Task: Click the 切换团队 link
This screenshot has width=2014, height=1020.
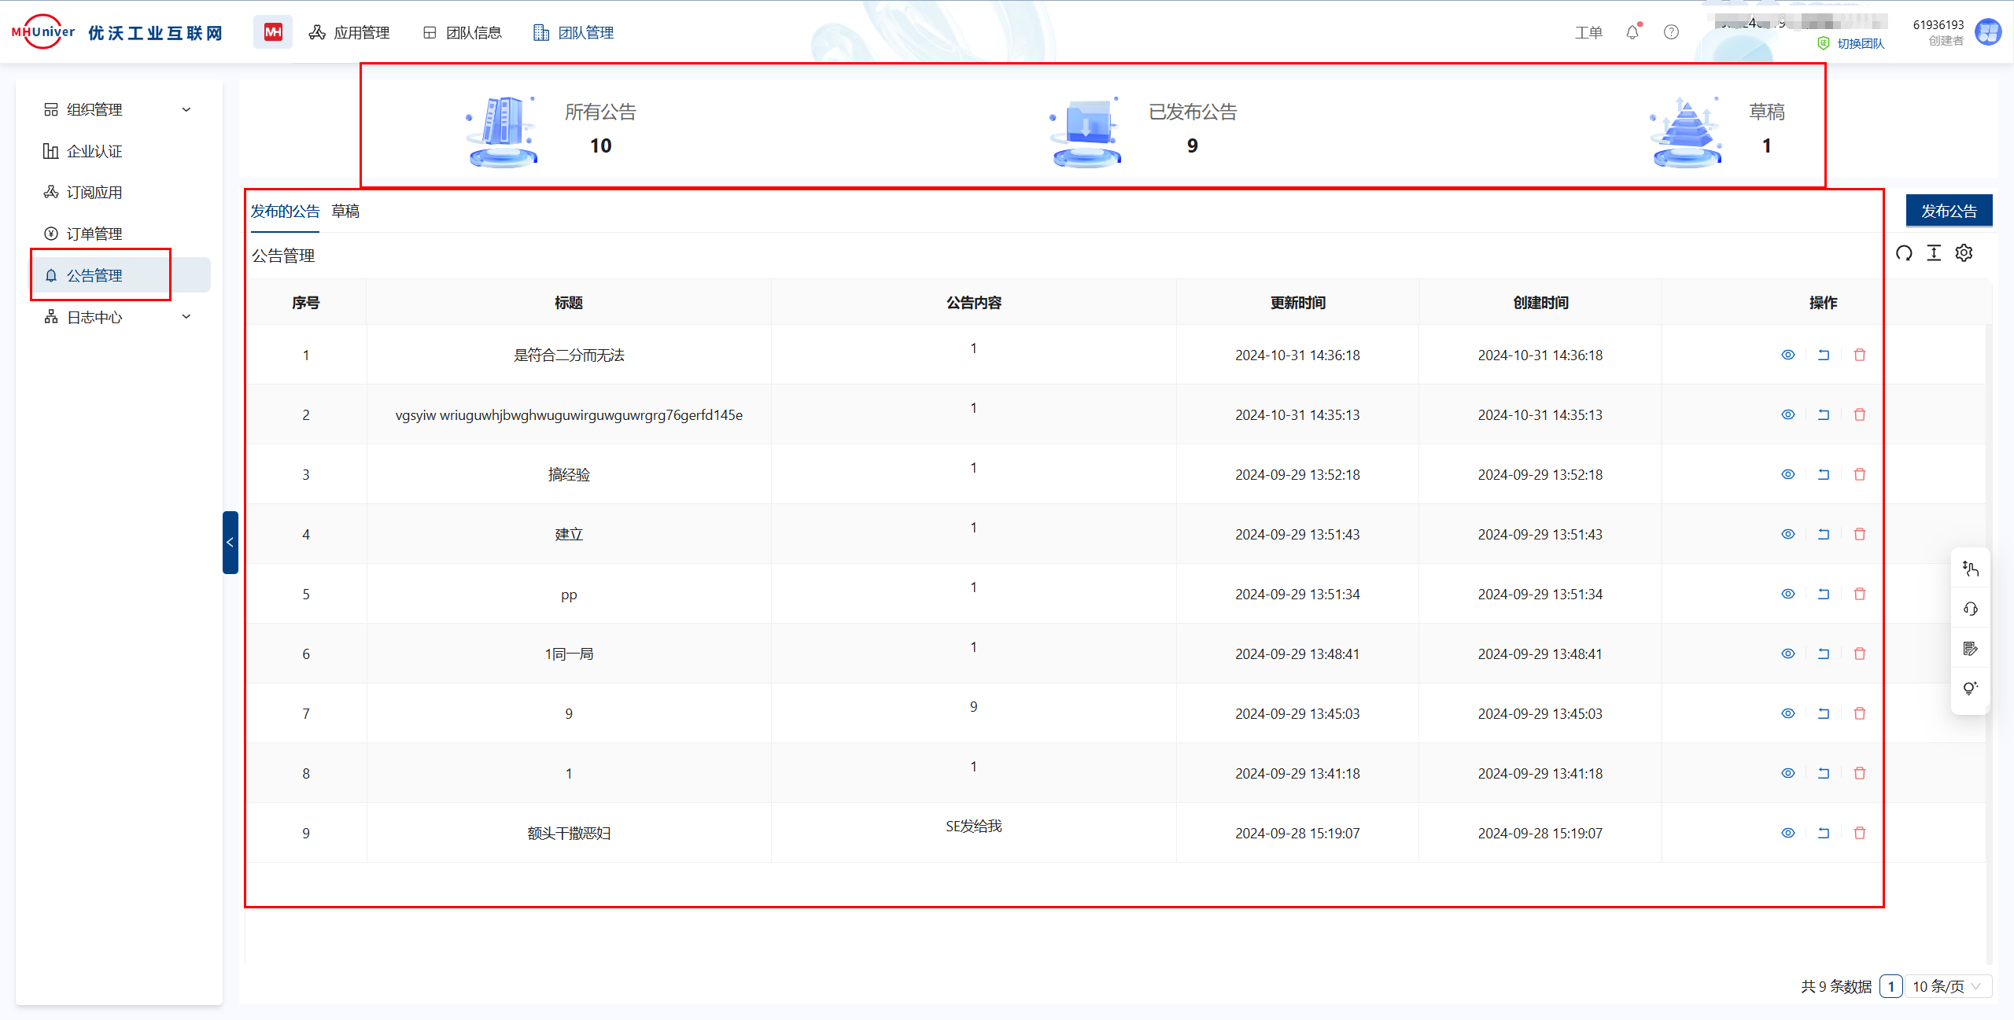Action: (x=1860, y=44)
